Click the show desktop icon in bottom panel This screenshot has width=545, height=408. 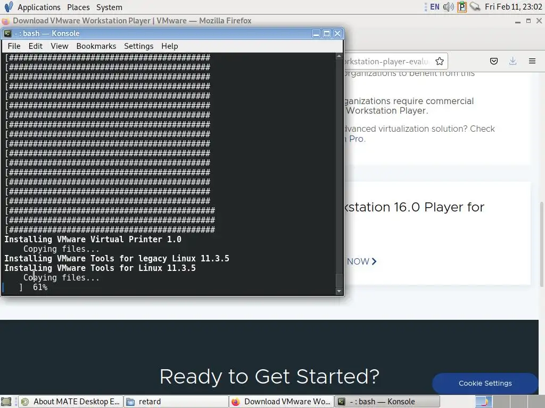coord(6,402)
